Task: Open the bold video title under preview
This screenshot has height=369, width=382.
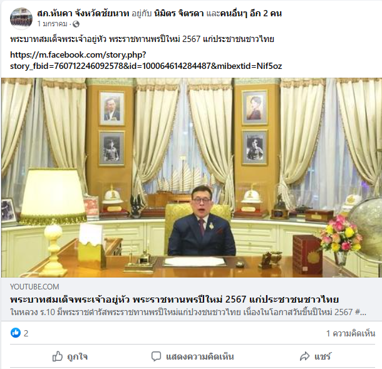Action: click(175, 299)
